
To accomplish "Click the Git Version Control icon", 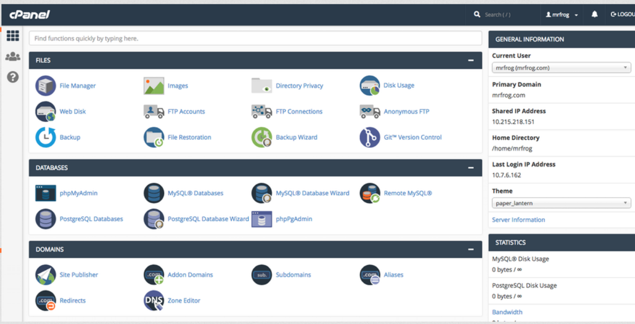I will [370, 137].
